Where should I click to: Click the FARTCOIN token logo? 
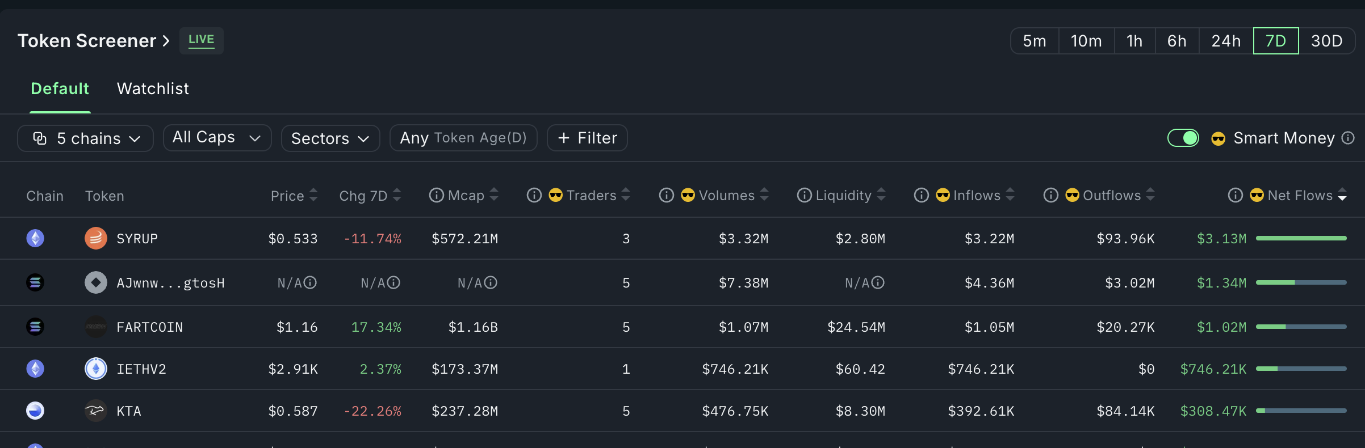tap(96, 327)
